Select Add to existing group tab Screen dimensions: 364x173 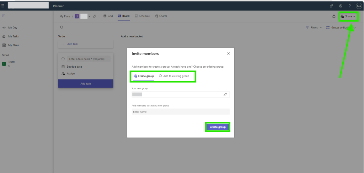point(174,76)
